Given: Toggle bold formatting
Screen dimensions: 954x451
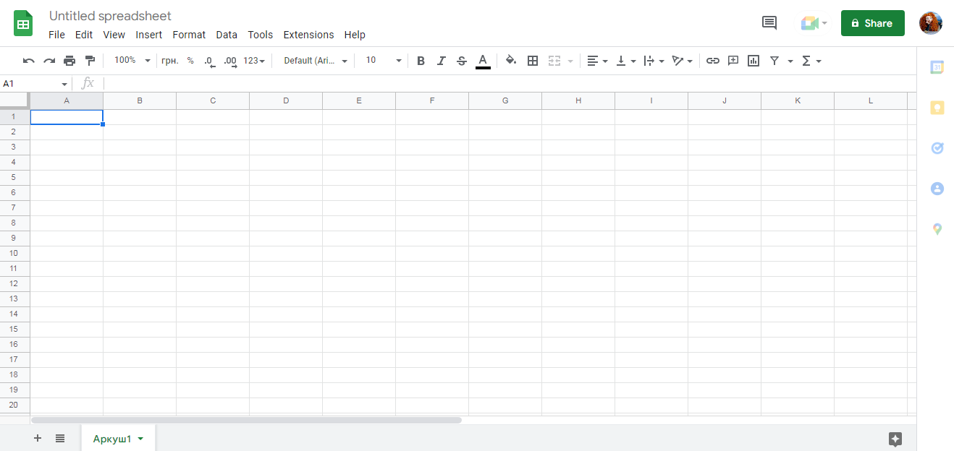Looking at the screenshot, I should tap(421, 61).
